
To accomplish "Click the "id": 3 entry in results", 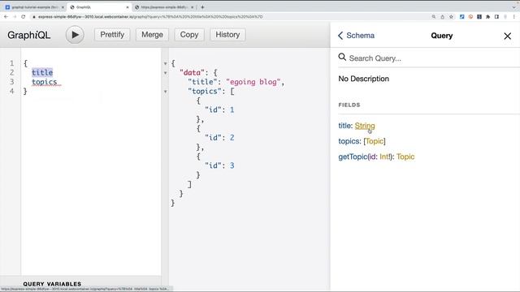I will (x=219, y=165).
